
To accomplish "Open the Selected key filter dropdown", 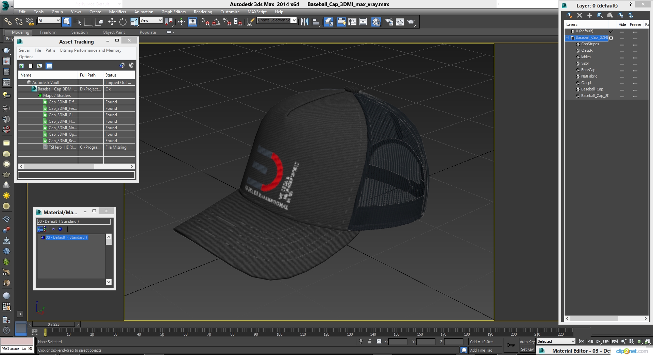I will click(556, 341).
